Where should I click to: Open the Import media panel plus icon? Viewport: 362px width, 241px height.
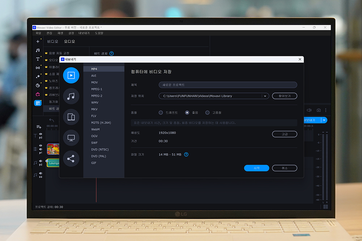coord(38,42)
